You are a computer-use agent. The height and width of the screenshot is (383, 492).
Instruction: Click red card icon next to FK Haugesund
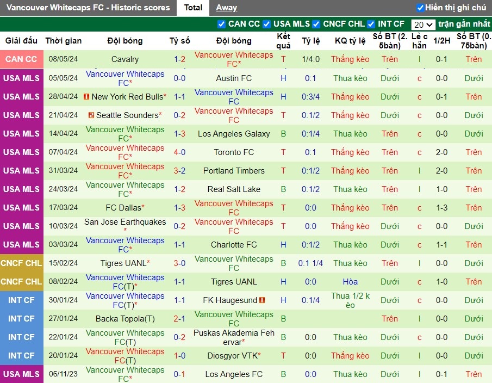tap(262, 300)
